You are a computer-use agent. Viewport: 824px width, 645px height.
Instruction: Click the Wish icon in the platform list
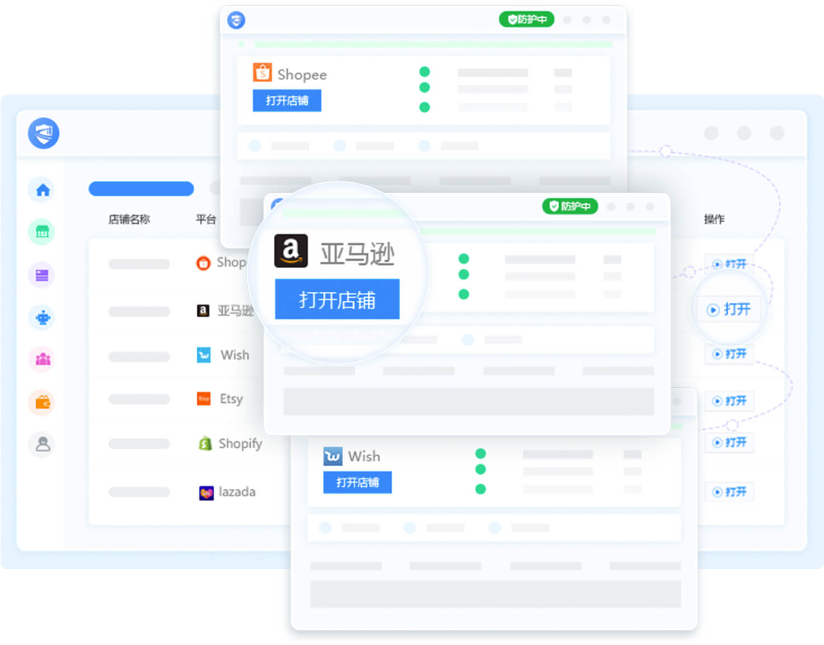[x=204, y=355]
